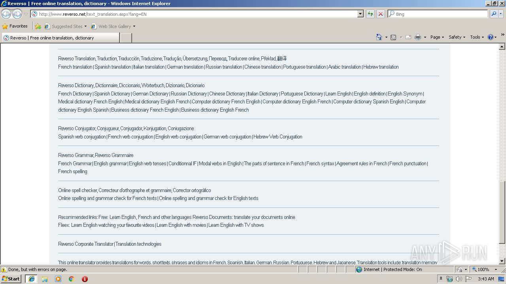Screen dimensions: 506x284
Task: Select the Reverso tab
Action: click(60, 38)
